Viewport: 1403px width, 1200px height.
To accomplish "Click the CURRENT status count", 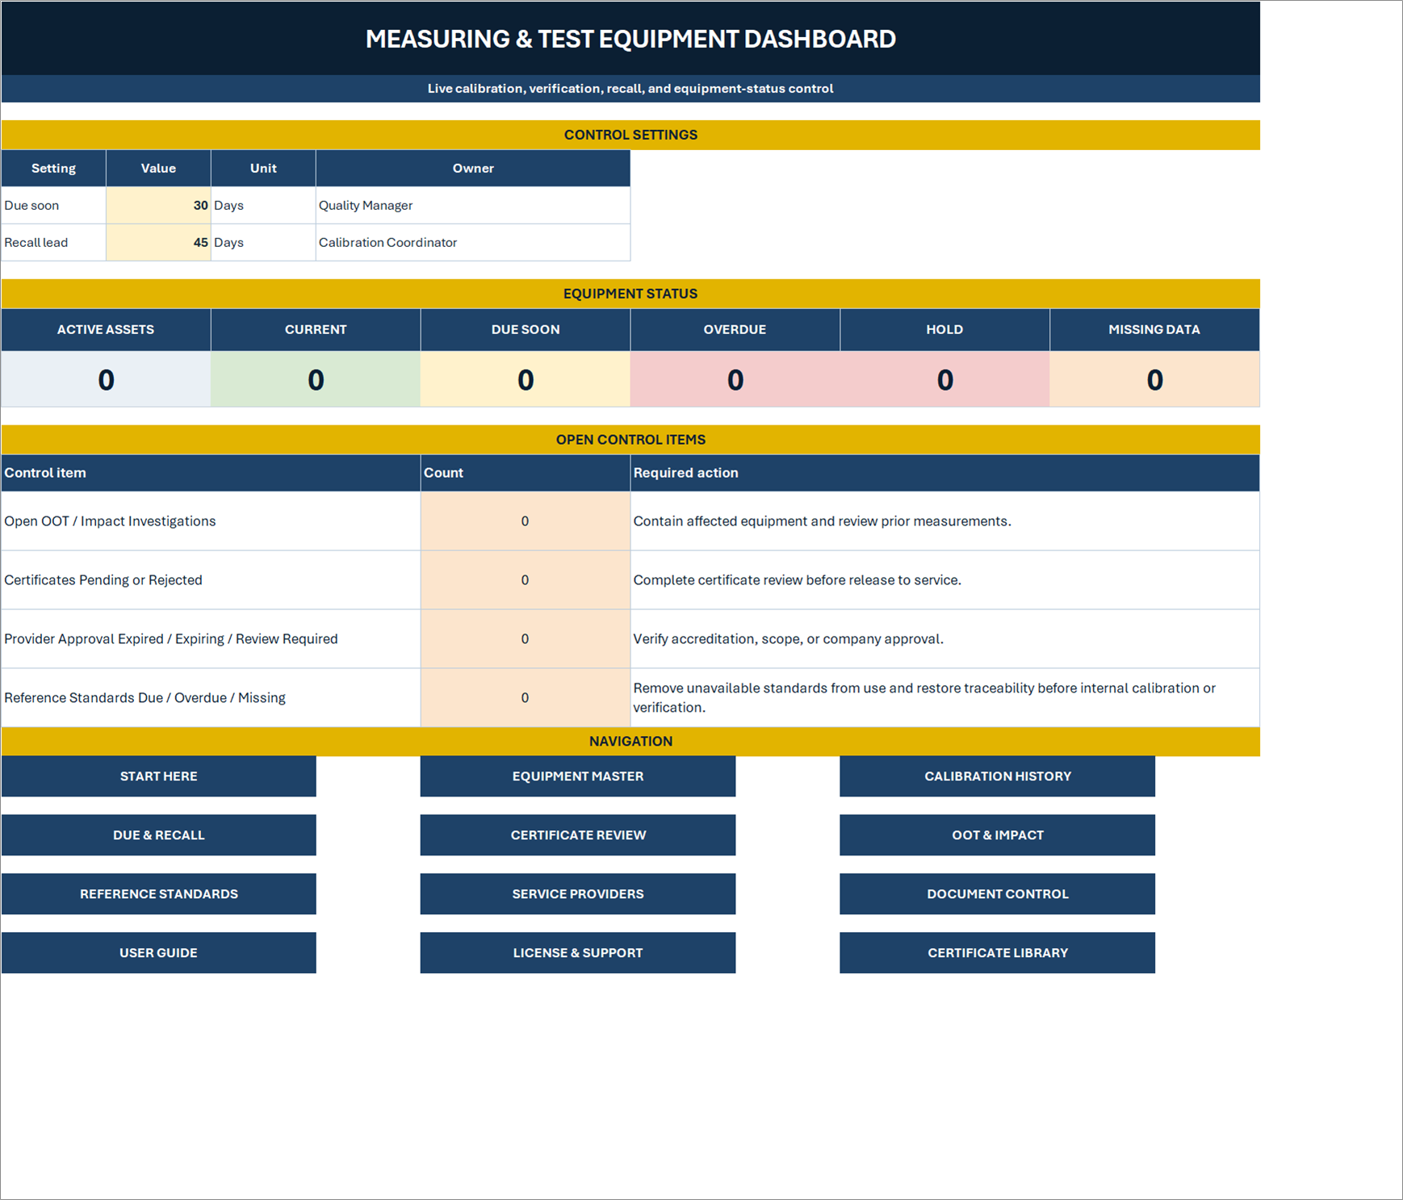I will (x=316, y=379).
